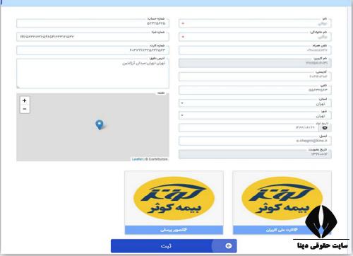This screenshot has height=256, width=353.
Task: Focus the birth date text field
Action: pos(249,128)
